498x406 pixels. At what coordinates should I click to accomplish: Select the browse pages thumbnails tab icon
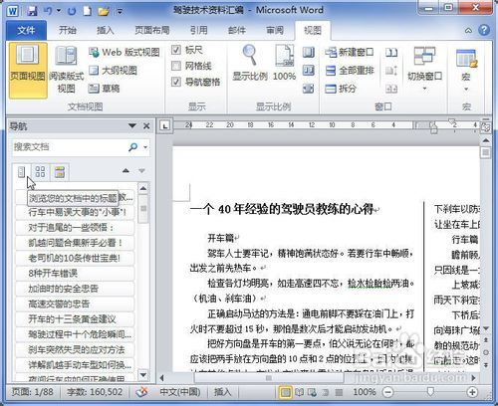click(40, 172)
